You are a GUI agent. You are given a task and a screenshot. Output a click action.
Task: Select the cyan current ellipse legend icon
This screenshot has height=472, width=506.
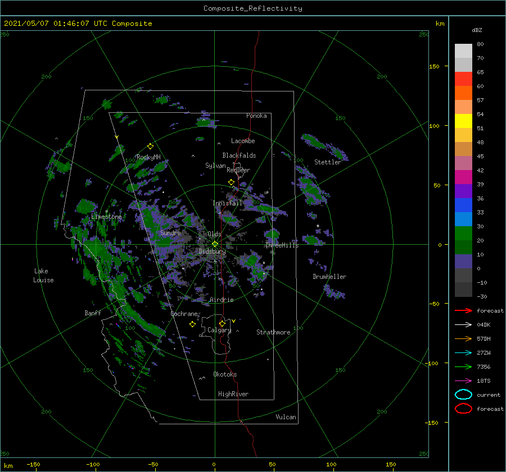463,395
